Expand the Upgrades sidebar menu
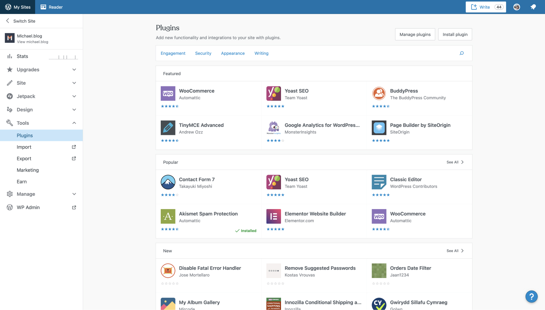This screenshot has height=310, width=545. click(41, 70)
